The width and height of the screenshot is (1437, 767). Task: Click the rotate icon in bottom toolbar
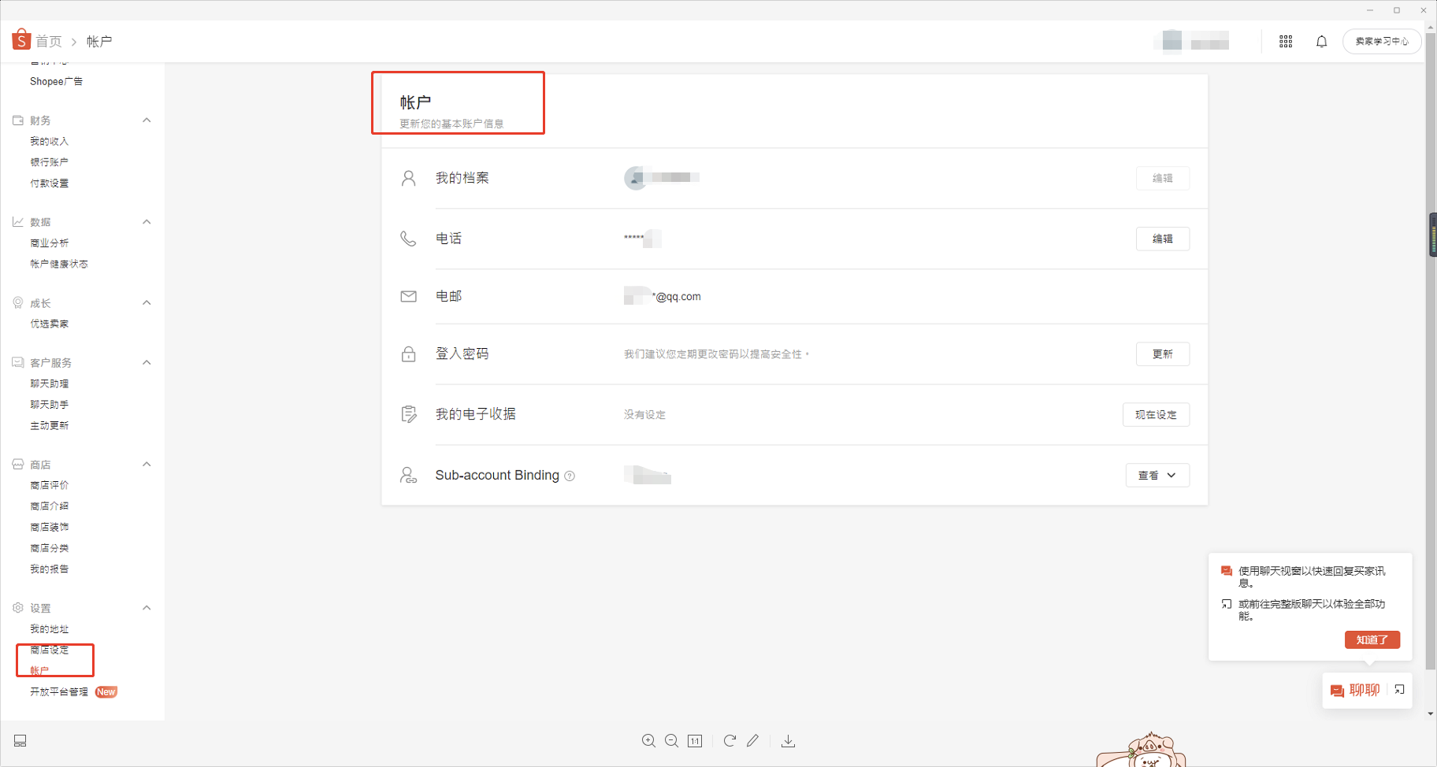(730, 741)
